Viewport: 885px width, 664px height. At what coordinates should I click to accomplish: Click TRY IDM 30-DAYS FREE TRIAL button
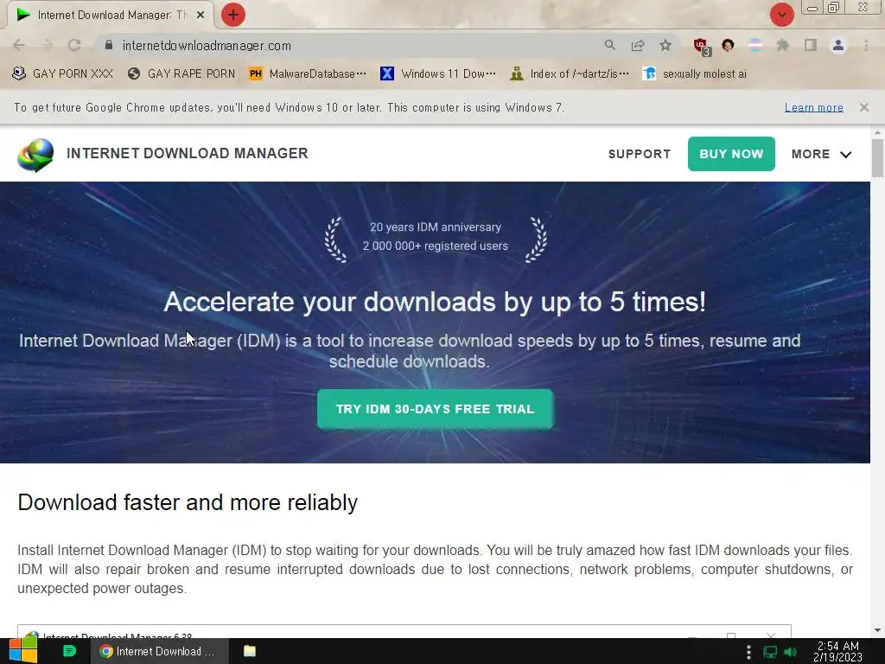point(436,409)
